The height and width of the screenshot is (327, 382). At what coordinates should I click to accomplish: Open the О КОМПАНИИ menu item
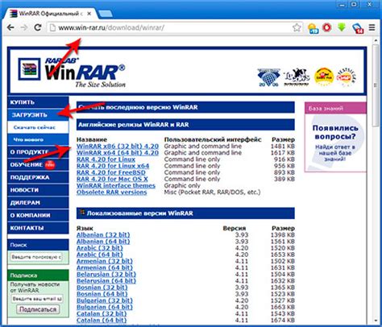[38, 215]
